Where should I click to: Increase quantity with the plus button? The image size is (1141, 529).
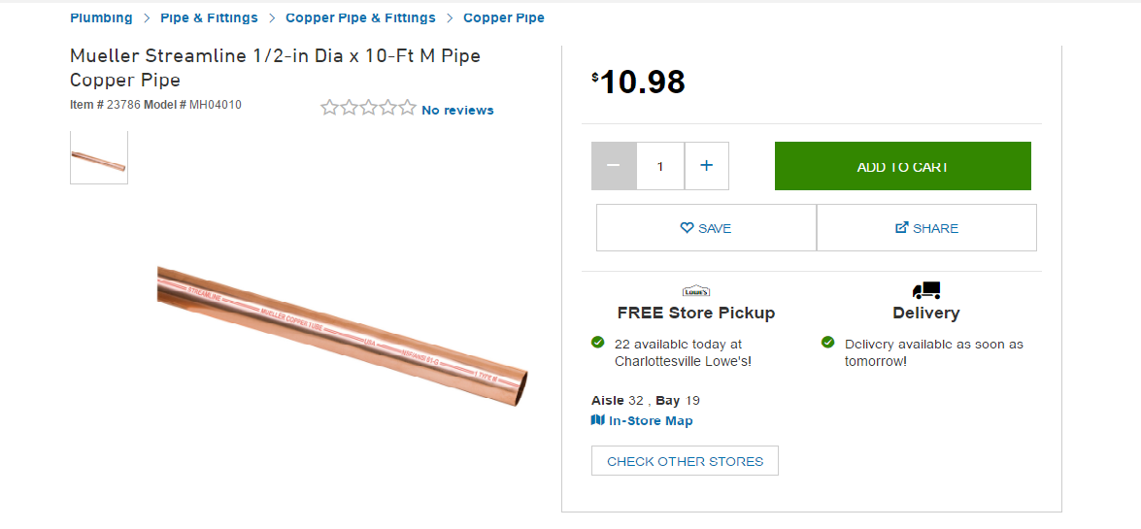pos(707,166)
